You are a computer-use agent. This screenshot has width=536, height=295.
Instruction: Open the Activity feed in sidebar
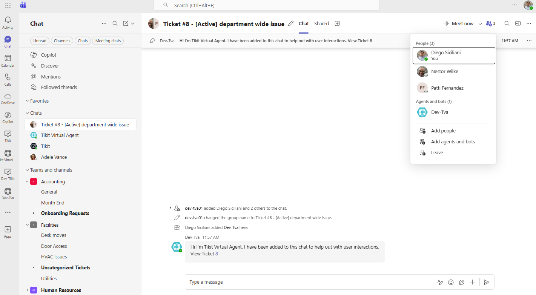tap(8, 23)
